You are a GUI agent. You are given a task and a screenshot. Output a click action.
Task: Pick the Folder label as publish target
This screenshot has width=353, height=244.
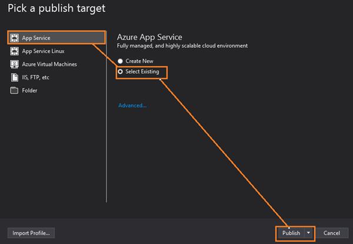[29, 91]
